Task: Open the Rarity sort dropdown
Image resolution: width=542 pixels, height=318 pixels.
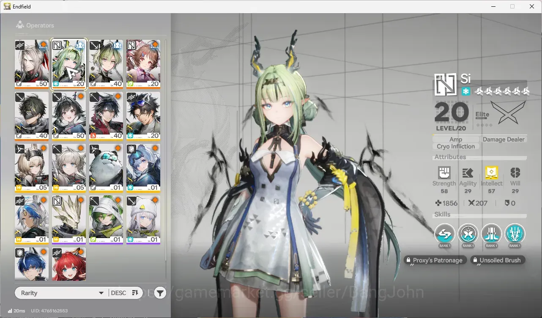Action: (62, 293)
